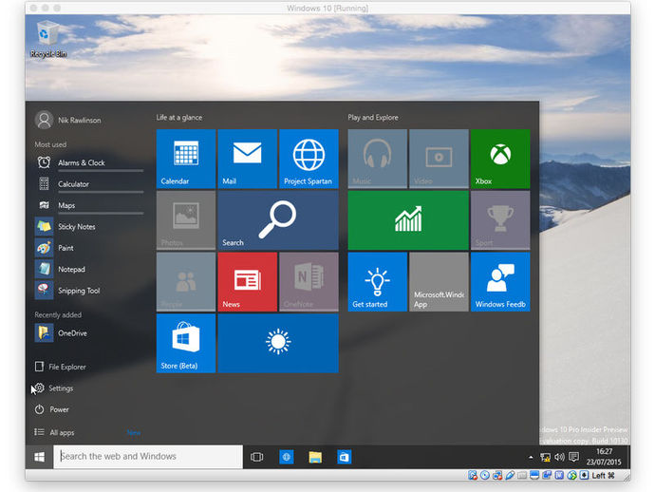Image resolution: width=655 pixels, height=492 pixels.
Task: Select the Recycle Bin desktop icon
Action: coord(48,39)
